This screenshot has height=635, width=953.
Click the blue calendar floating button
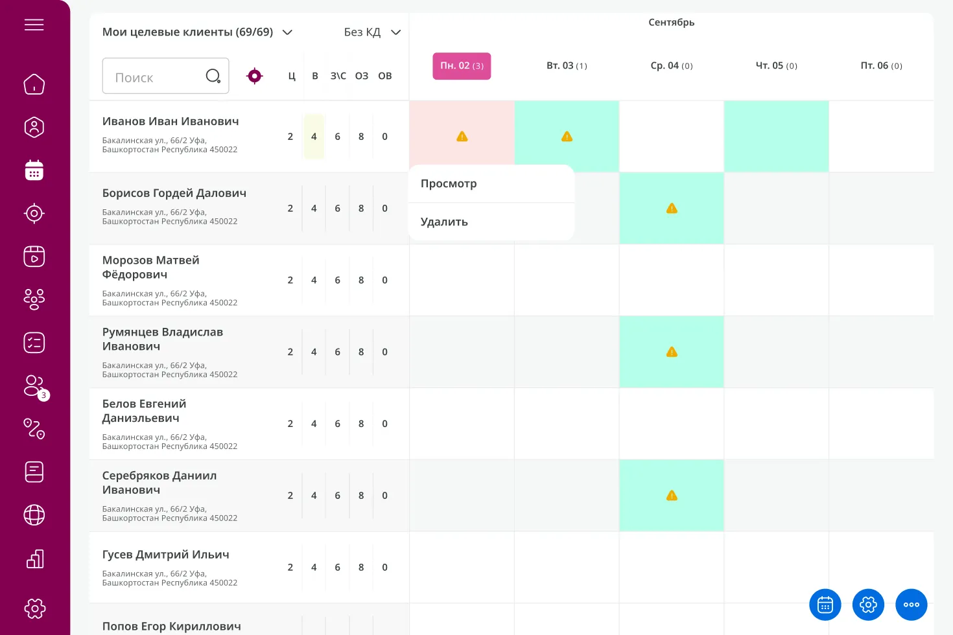click(x=825, y=605)
